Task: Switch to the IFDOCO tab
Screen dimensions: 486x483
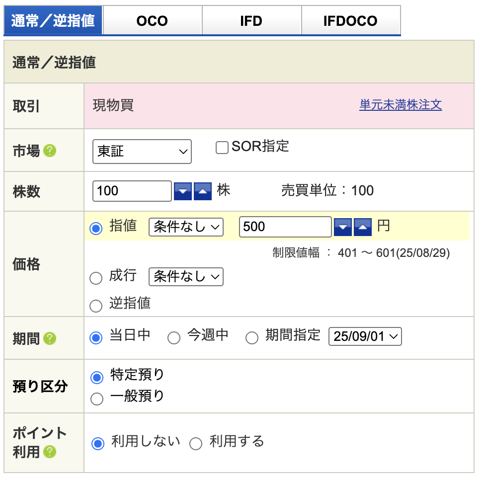Action: tap(350, 21)
